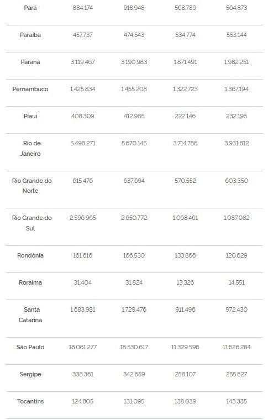Select Roraima value 31.404

[x=83, y=282]
